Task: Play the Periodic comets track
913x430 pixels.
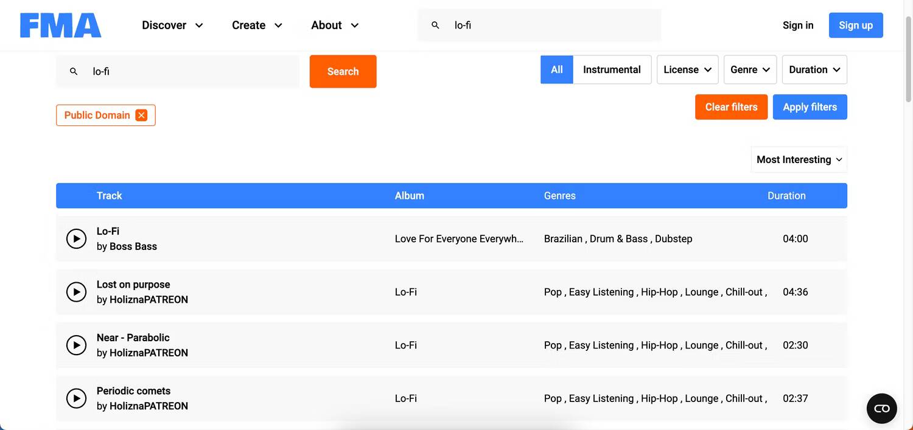Action: point(76,398)
